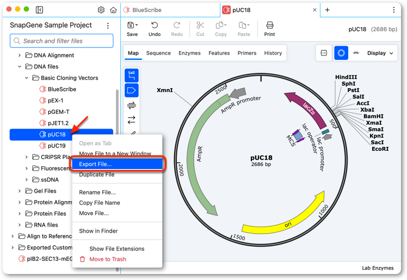Select the pGEM-T file

pyautogui.click(x=61, y=112)
